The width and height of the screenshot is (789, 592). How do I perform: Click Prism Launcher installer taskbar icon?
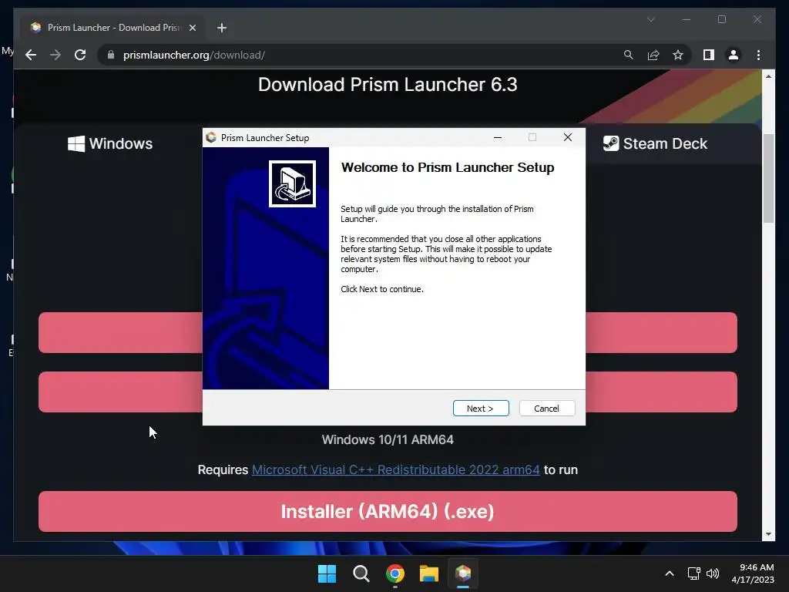click(x=463, y=573)
